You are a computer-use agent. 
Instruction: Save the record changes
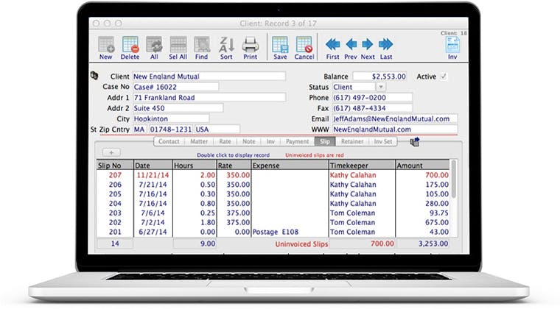coord(280,48)
